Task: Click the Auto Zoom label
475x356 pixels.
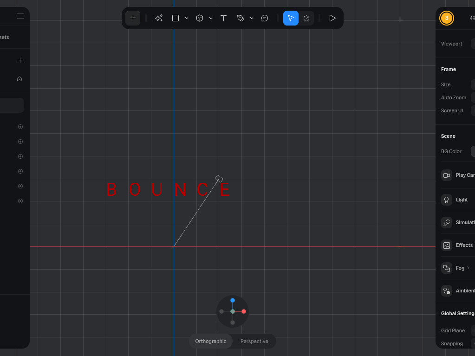Action: click(454, 98)
